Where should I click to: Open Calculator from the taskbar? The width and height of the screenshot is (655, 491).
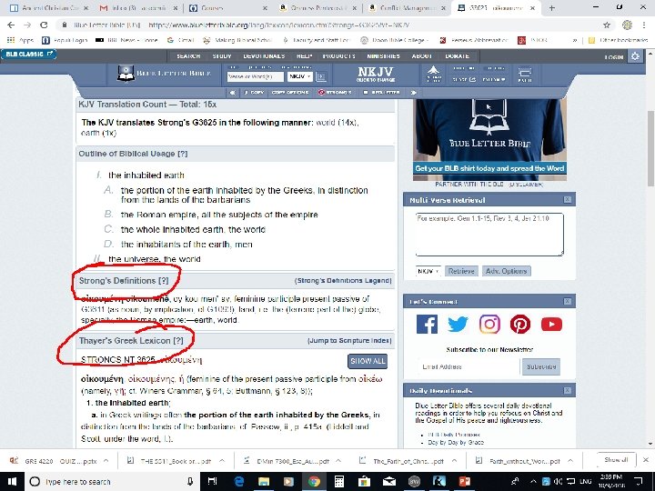[338, 481]
